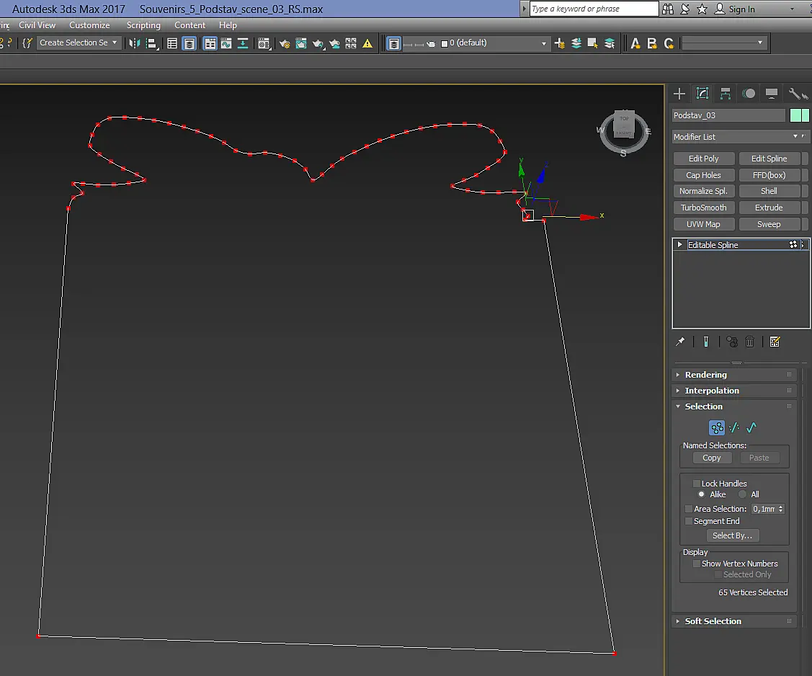The height and width of the screenshot is (676, 812).
Task: Enable Segment End checkbox
Action: point(689,521)
